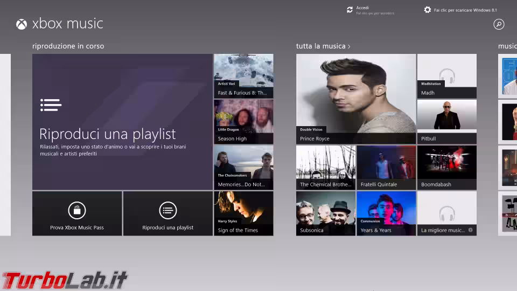The image size is (517, 291).
Task: Select Little Dragon Season High tile
Action: [243, 121]
